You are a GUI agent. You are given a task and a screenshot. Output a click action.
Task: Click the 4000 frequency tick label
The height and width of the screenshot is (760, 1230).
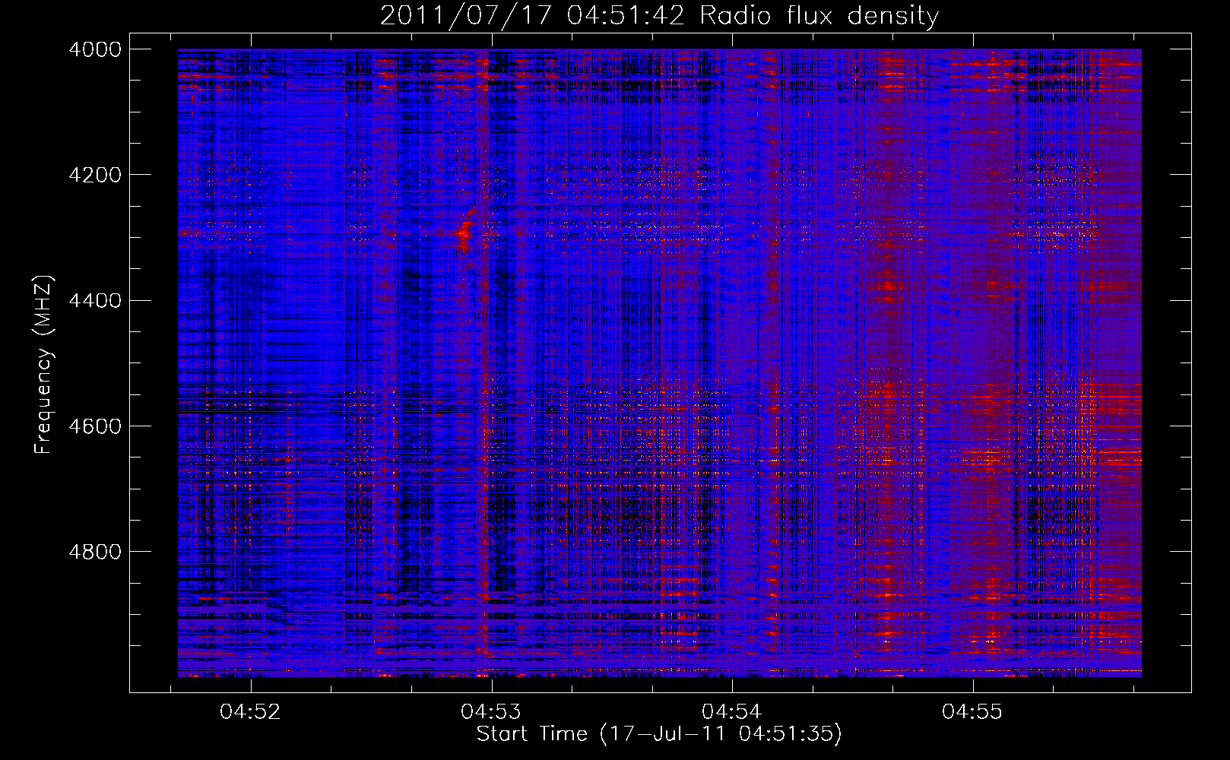[95, 49]
